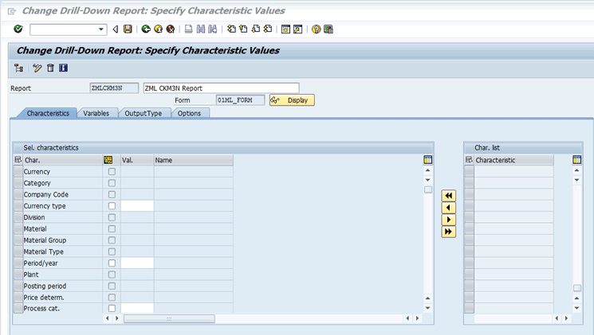Open the command field dropdown
The width and height of the screenshot is (594, 335).
[101, 29]
